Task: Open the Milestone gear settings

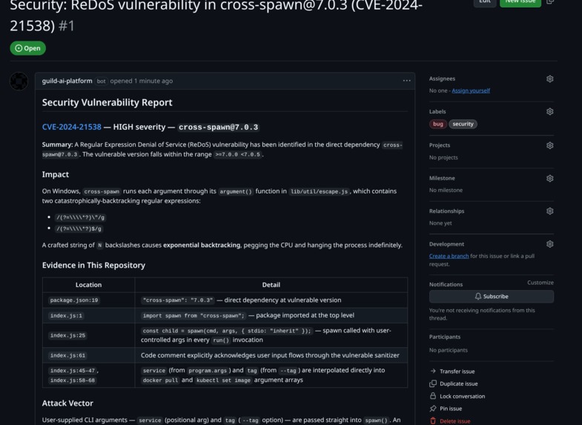Action: click(549, 178)
